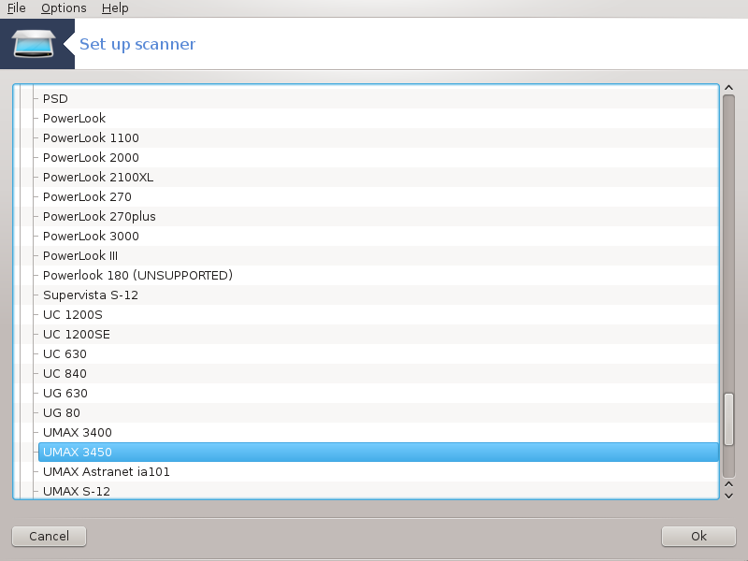Select PowerLook 1100 in scanner list
The image size is (748, 561).
(91, 137)
